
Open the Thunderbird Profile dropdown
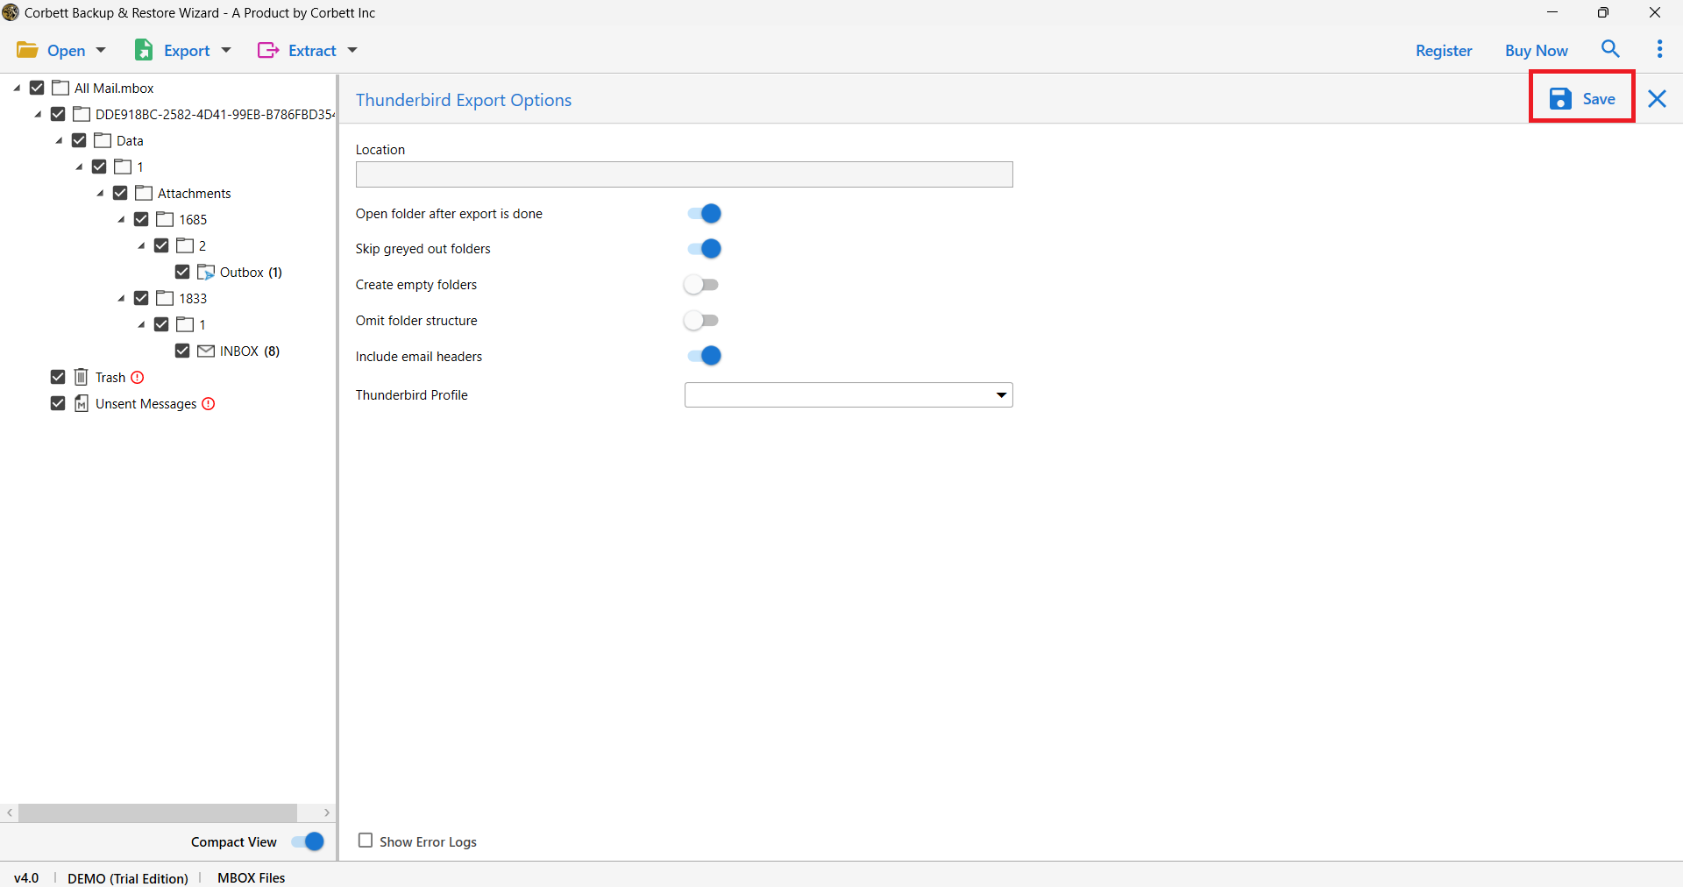pos(849,395)
